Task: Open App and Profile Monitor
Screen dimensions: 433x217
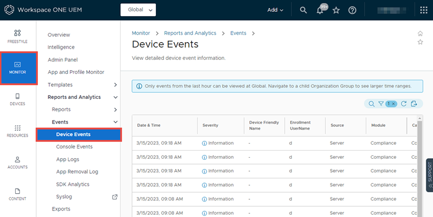Action: [x=76, y=72]
